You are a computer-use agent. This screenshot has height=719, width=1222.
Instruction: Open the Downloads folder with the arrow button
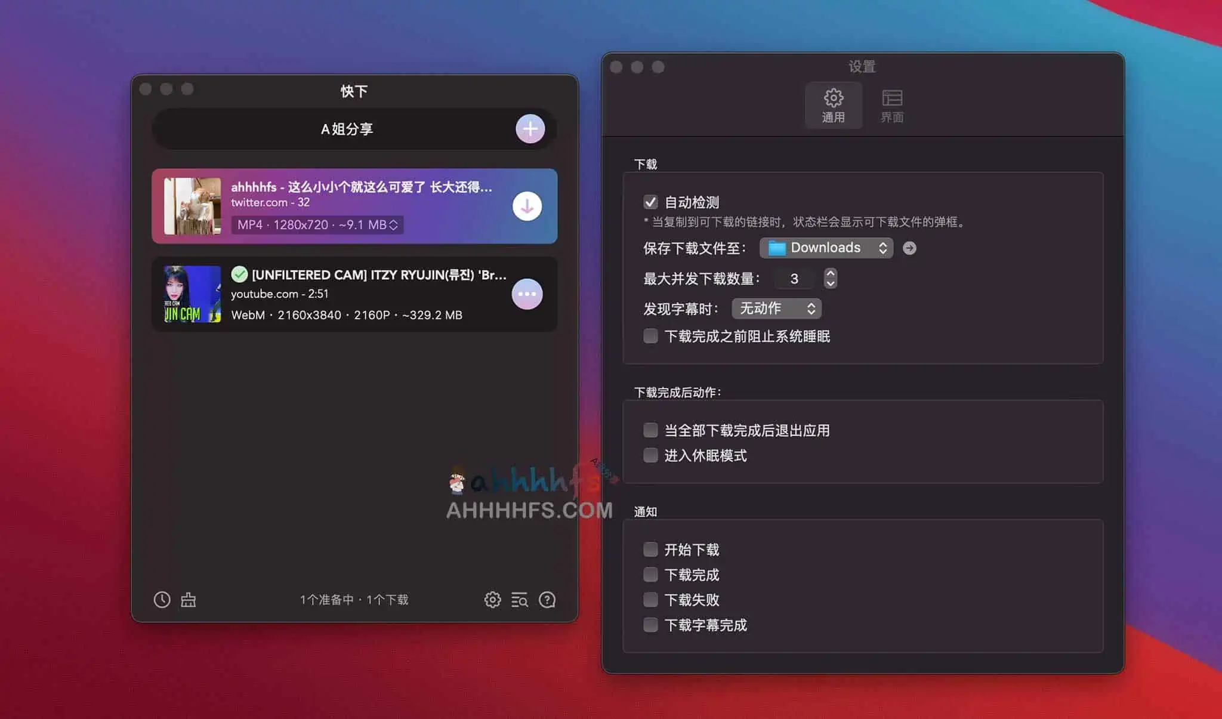pyautogui.click(x=909, y=248)
